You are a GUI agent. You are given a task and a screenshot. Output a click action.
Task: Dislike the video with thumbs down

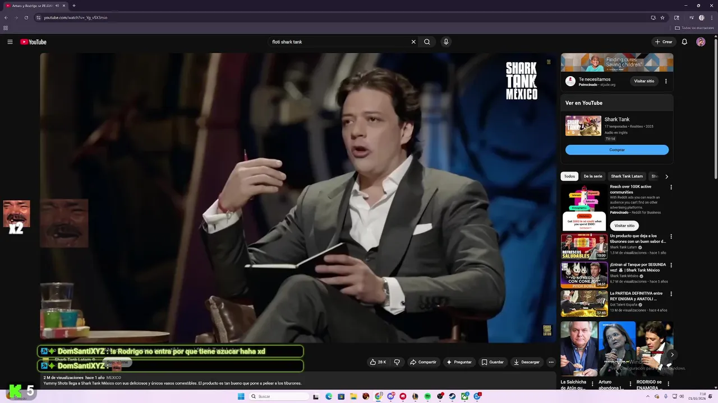pyautogui.click(x=397, y=362)
